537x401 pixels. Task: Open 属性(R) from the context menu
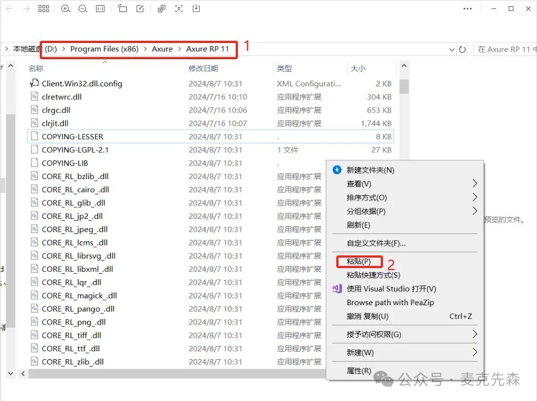[359, 371]
